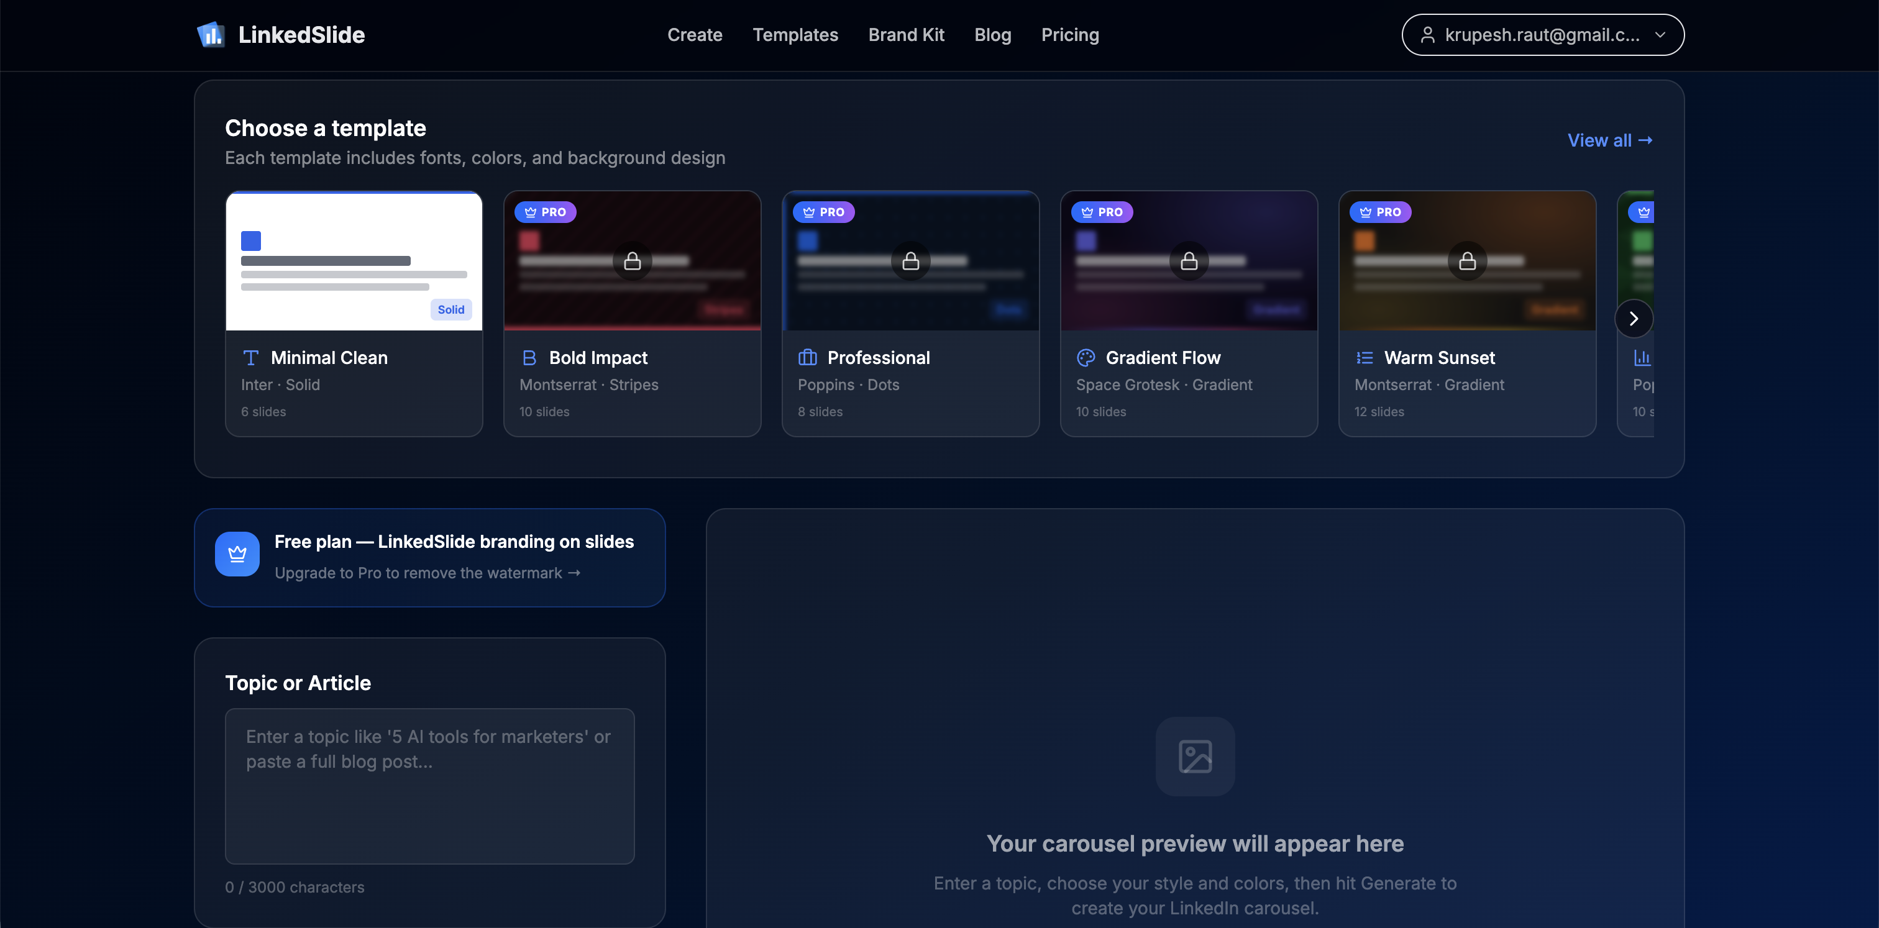Click the View all templates link
1879x928 pixels.
point(1610,140)
